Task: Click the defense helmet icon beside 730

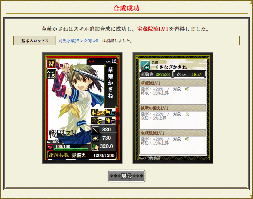Action: coord(95,138)
